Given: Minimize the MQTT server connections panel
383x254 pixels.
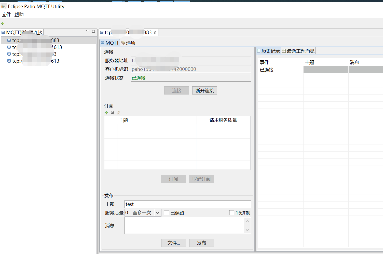Looking at the screenshot, I should pyautogui.click(x=88, y=31).
